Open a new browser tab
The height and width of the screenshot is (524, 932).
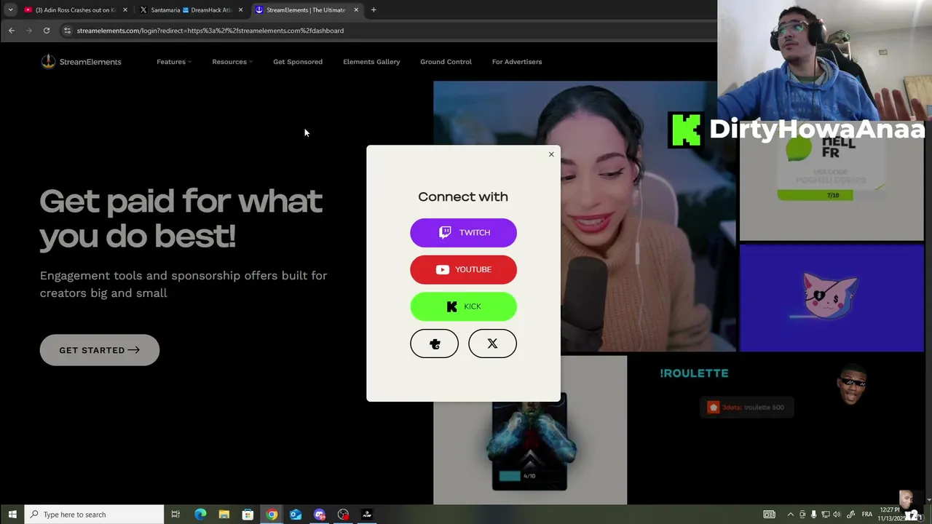(x=374, y=10)
